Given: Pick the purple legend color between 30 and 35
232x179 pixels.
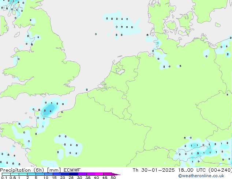Looking at the screenshot, I should pyautogui.click(x=83, y=174).
